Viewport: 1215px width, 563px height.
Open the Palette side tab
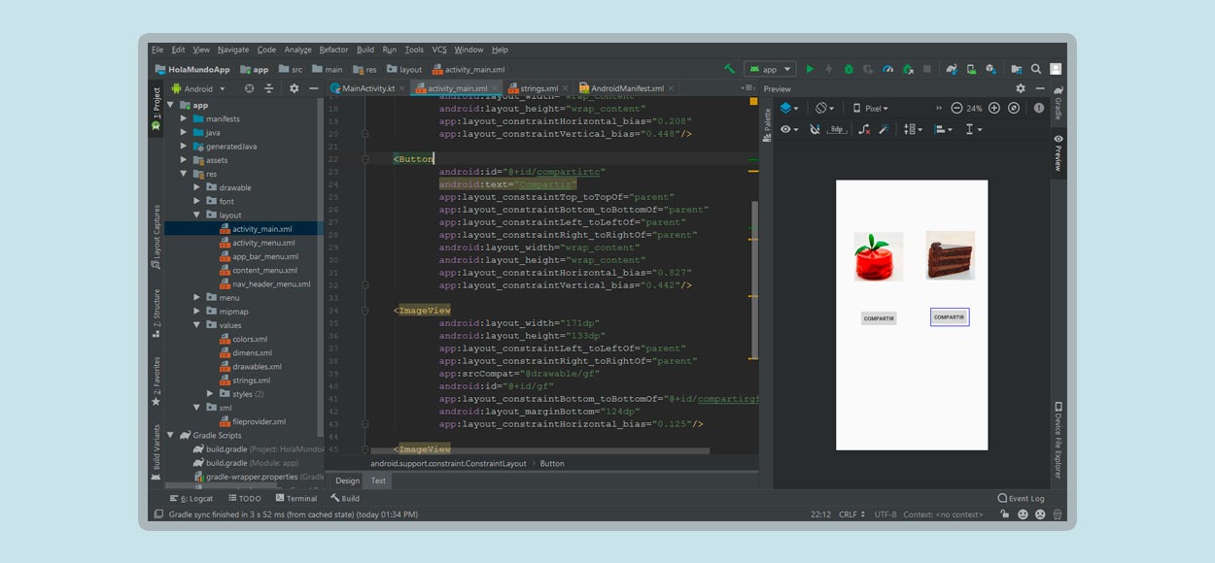tap(766, 124)
